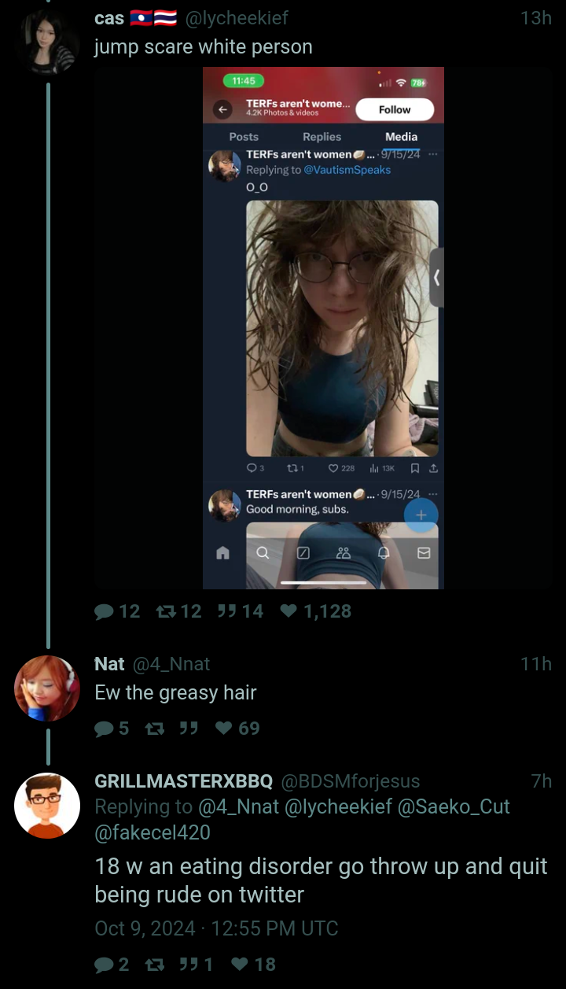Open the @Saeko_Cut mention link
This screenshot has height=989, width=566.
pos(454,806)
